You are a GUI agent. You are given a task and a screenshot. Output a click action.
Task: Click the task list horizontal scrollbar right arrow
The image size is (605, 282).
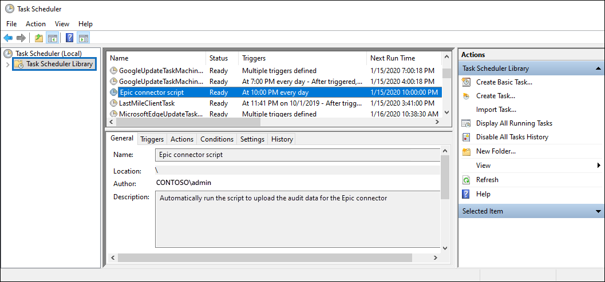tap(437, 122)
